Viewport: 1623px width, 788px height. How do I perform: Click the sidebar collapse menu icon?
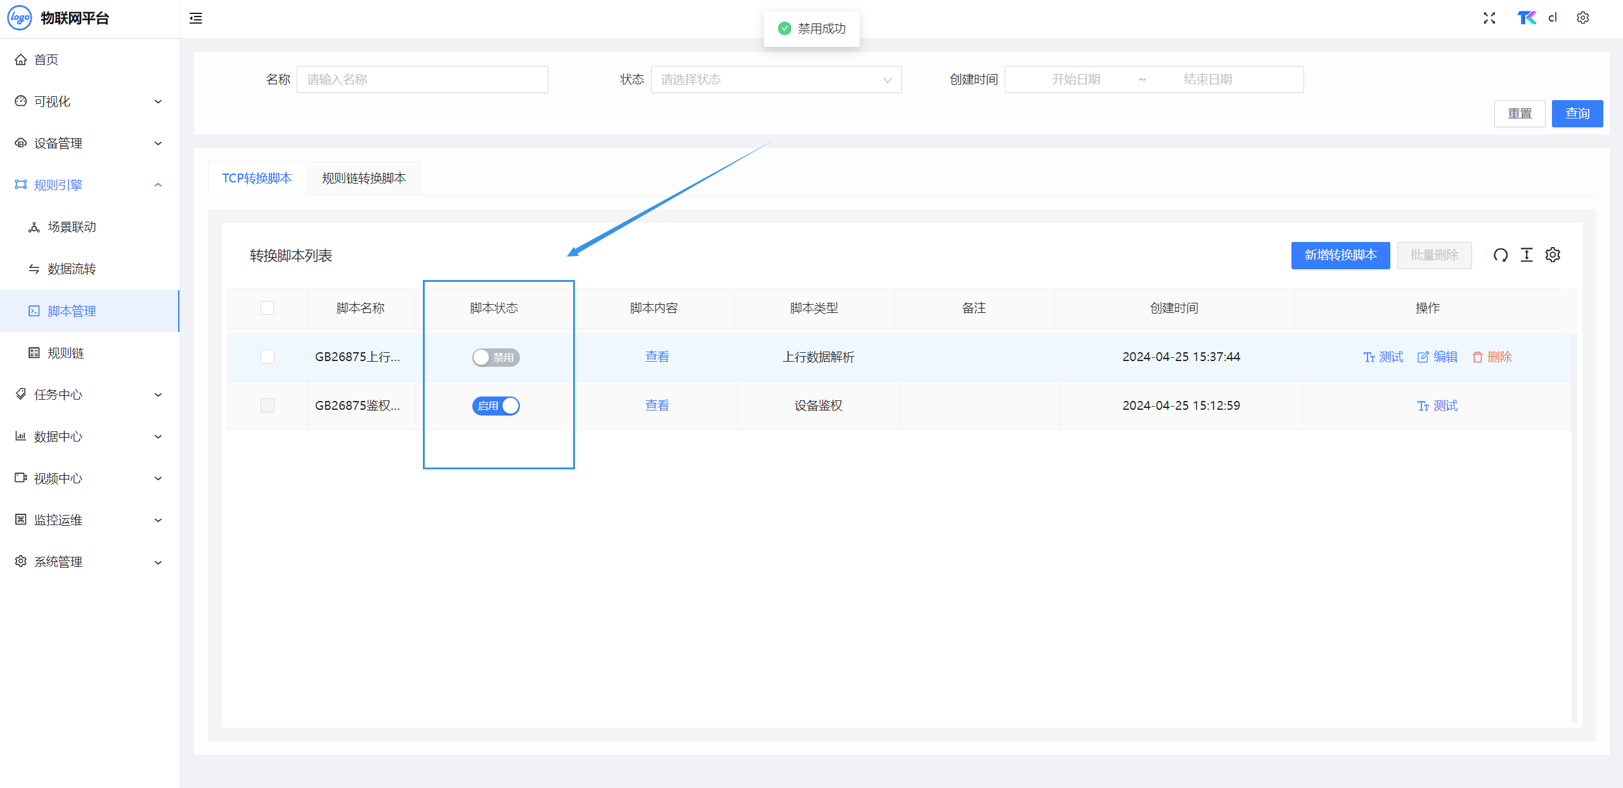196,18
